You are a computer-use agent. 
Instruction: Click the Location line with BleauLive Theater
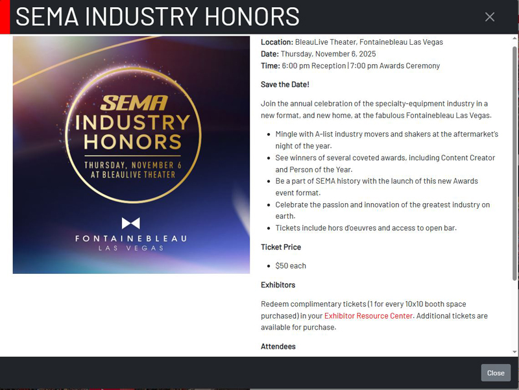tap(352, 42)
